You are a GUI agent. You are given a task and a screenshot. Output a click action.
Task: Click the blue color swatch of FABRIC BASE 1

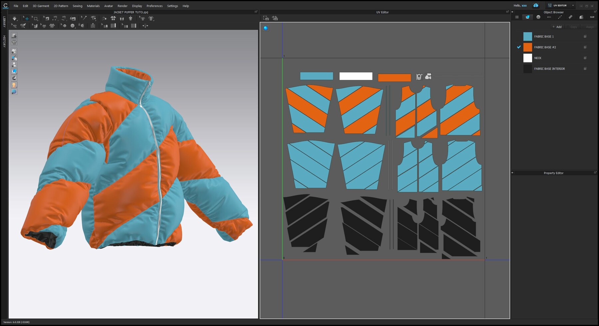coord(528,37)
